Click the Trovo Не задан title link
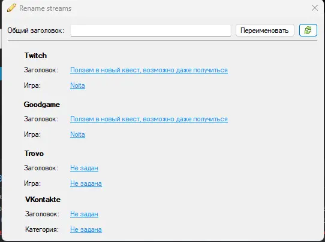Viewport: 325px width, 242px height. pos(84,168)
